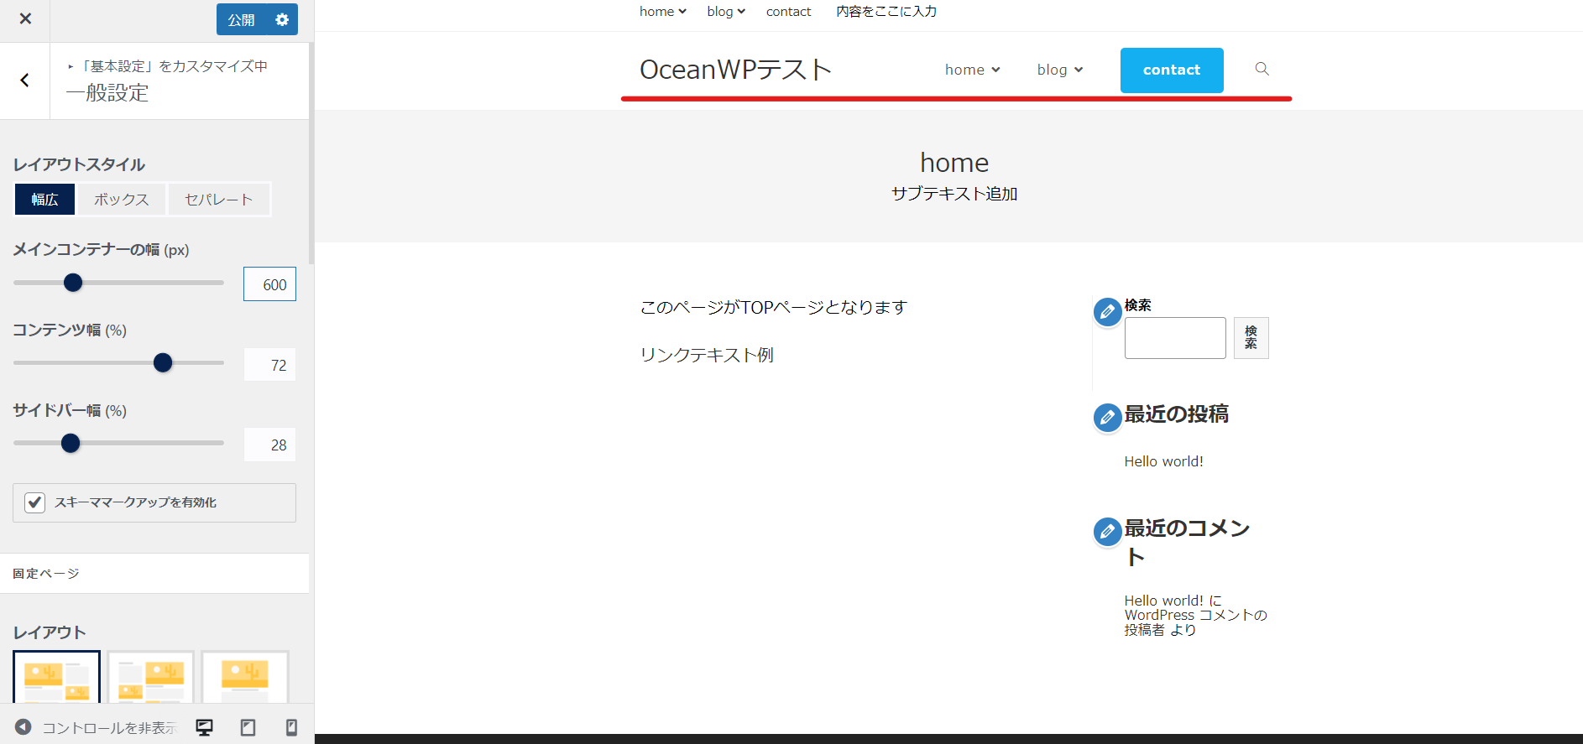Click the header search magnifier icon
1583x744 pixels.
click(x=1262, y=69)
